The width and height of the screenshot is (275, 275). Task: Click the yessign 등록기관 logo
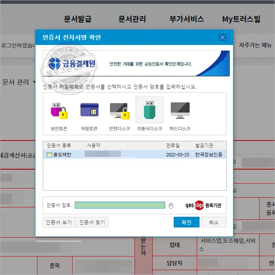click(x=204, y=205)
